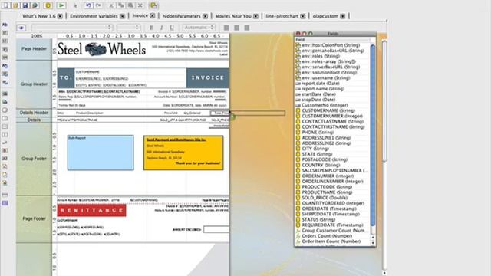
Task: Select the Page Header band label
Action: tap(34, 49)
